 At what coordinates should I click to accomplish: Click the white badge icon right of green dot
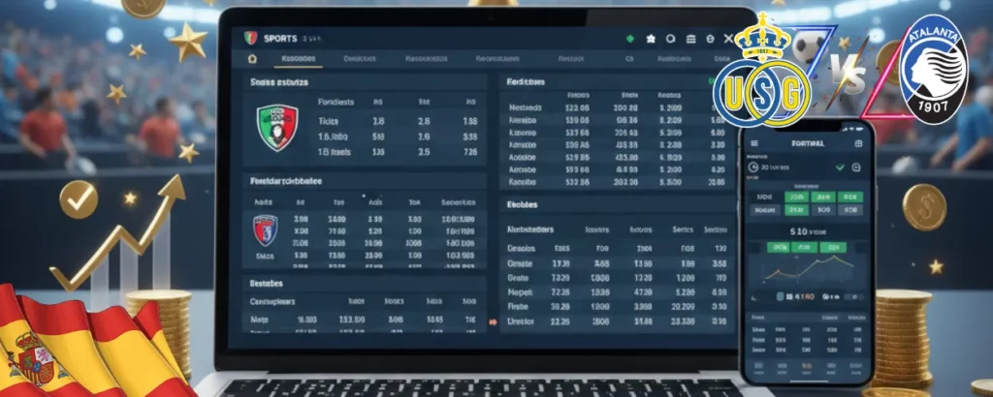pos(651,39)
